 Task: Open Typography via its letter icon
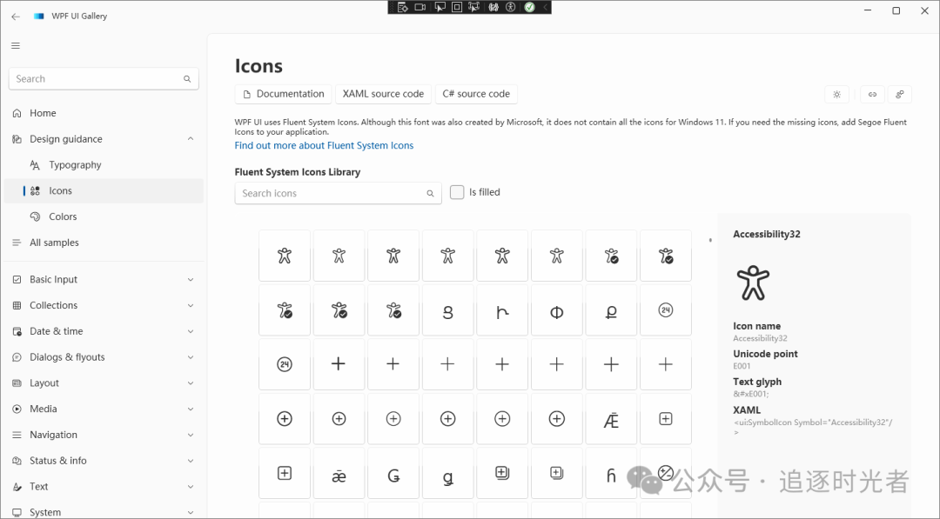[x=35, y=165]
